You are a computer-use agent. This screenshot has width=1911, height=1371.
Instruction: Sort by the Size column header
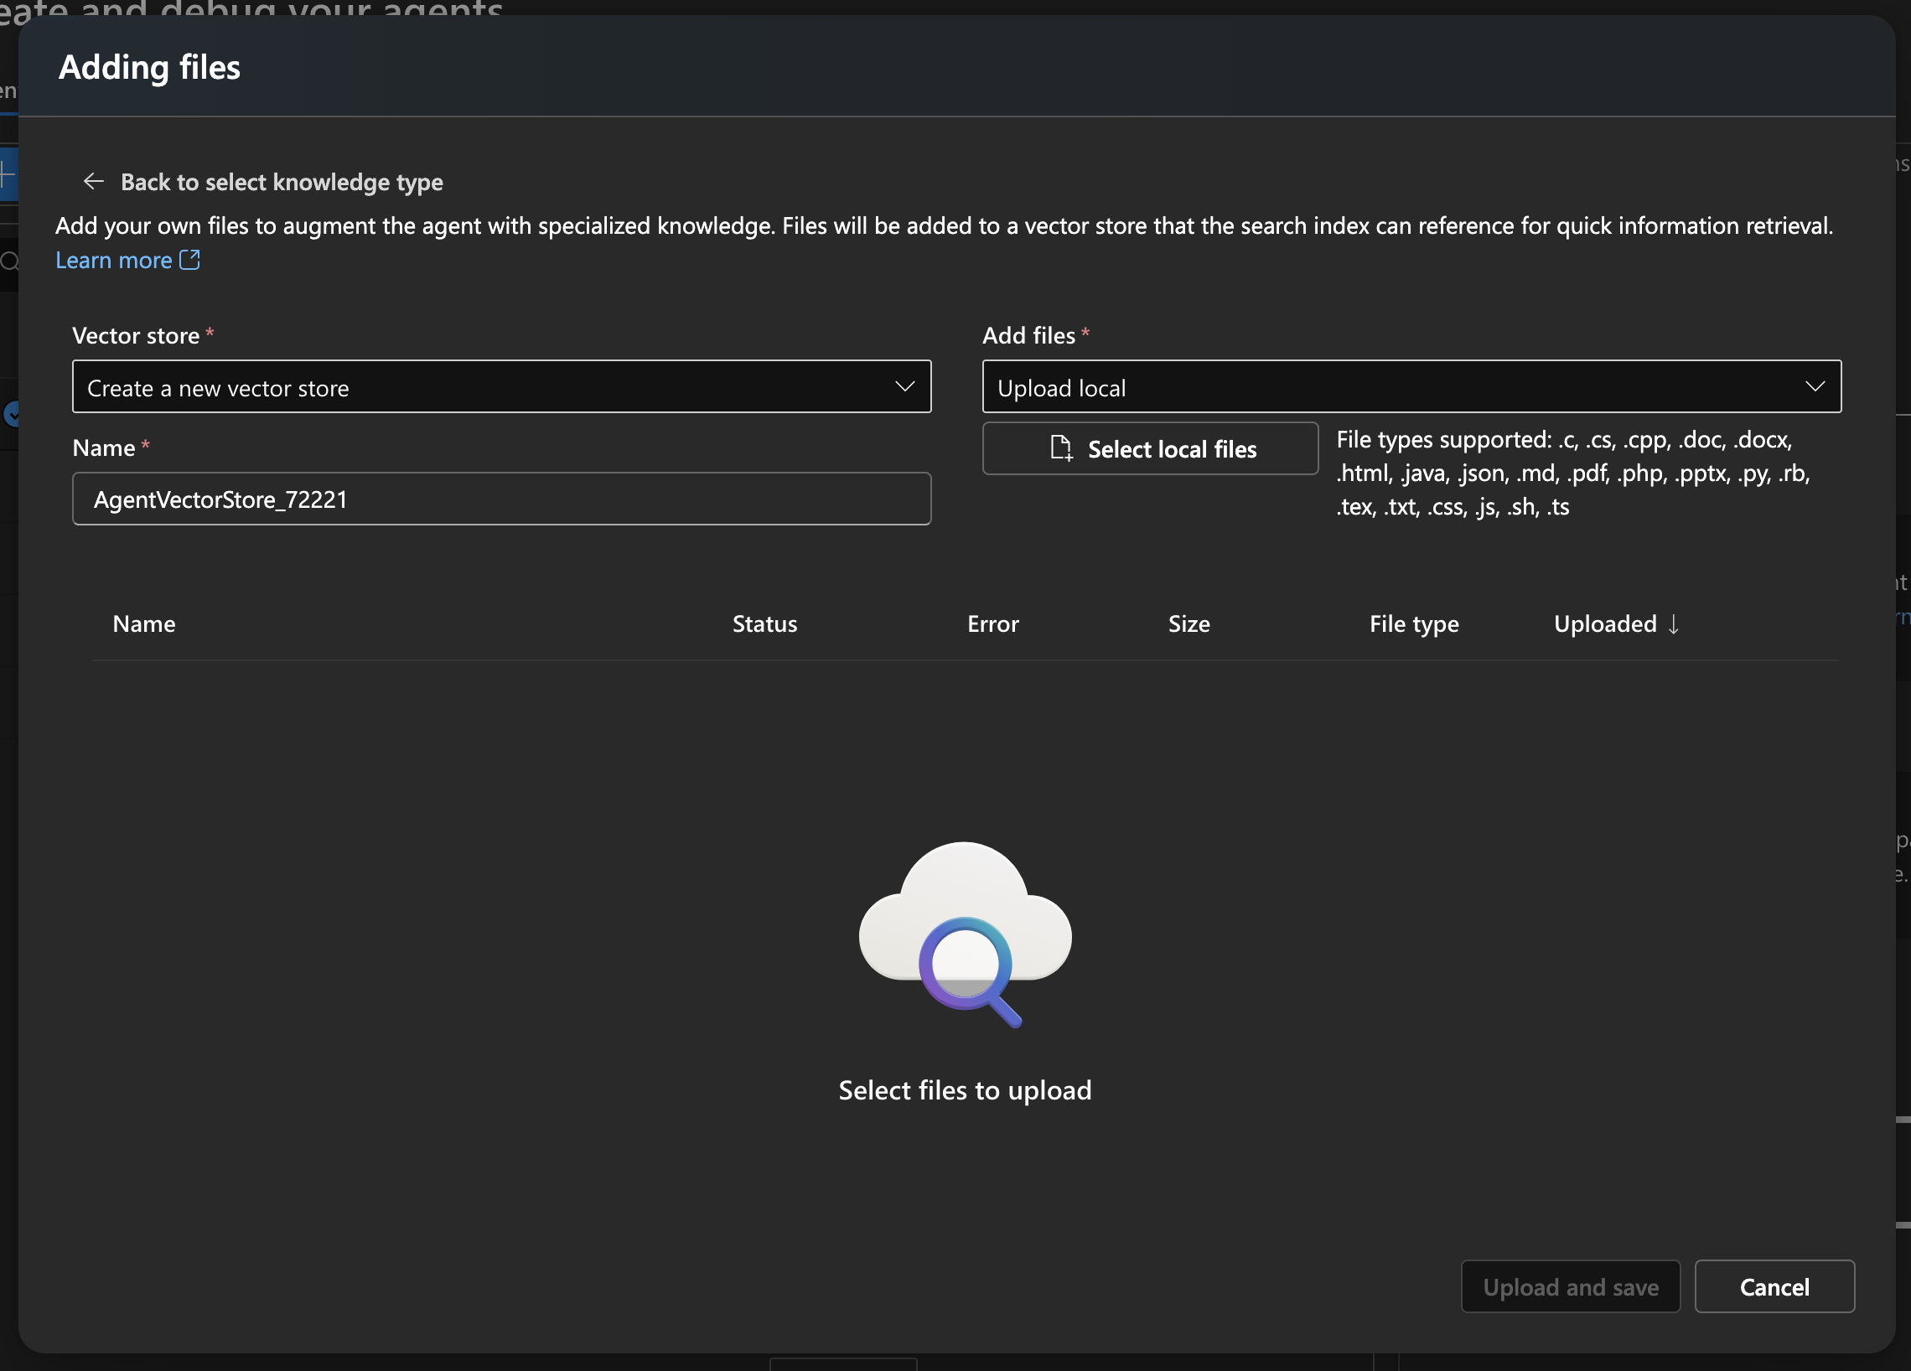(1188, 624)
